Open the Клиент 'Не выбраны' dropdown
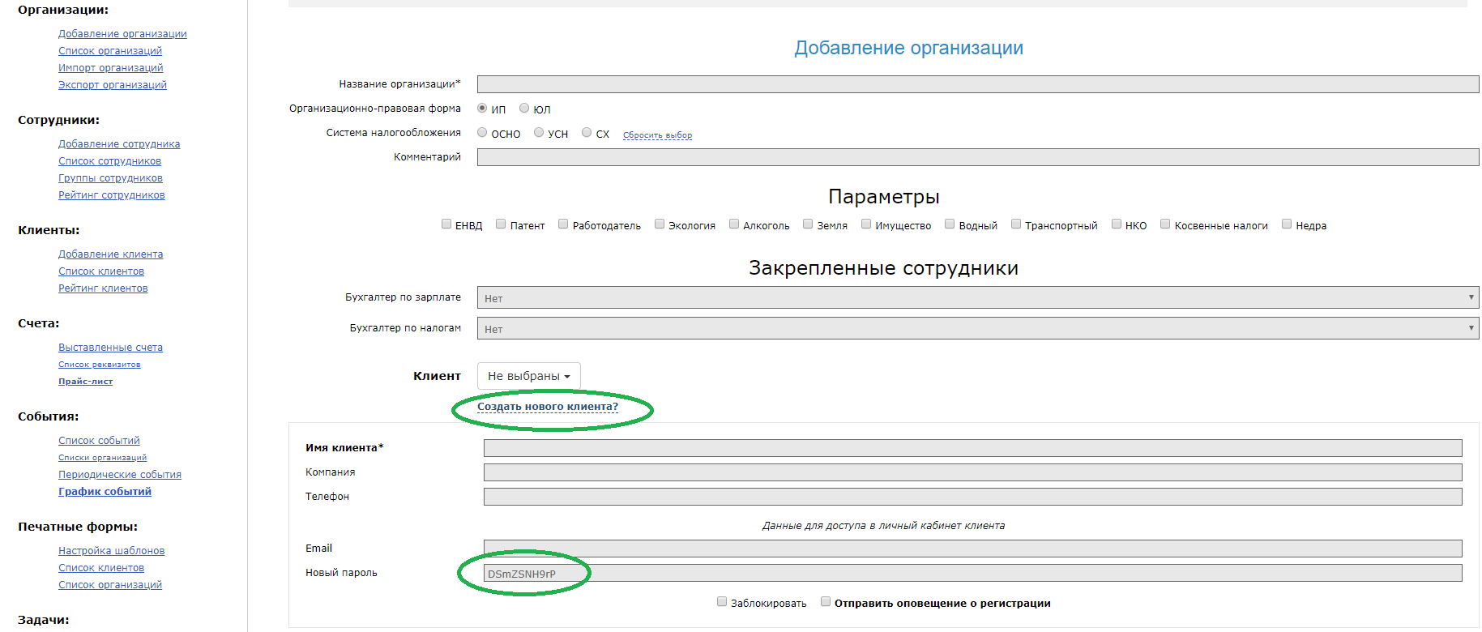The width and height of the screenshot is (1482, 632). [528, 376]
